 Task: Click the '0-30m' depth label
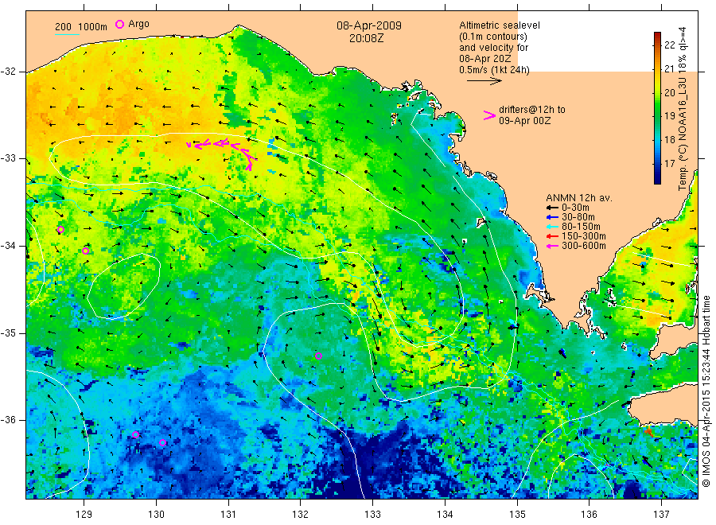(575, 208)
